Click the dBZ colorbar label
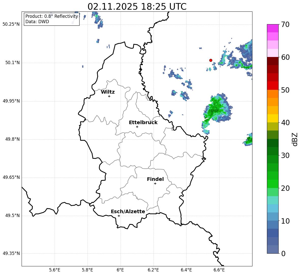The image size is (301, 275). [295, 139]
